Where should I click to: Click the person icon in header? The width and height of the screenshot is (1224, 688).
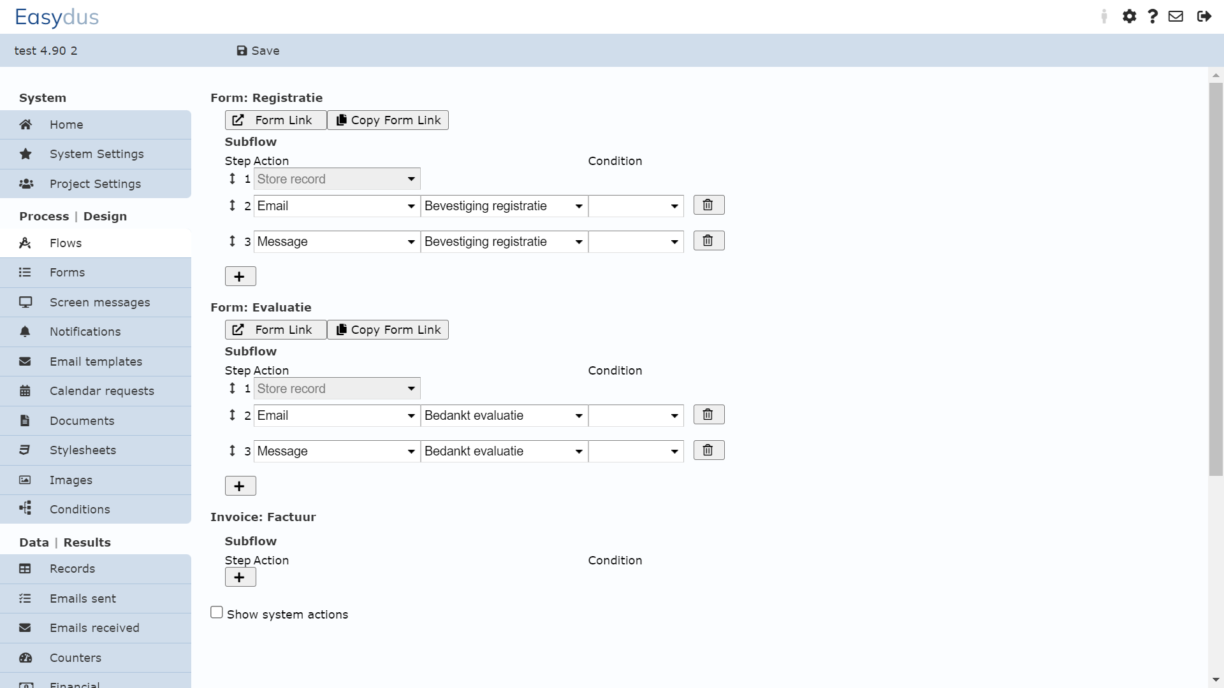[1104, 17]
